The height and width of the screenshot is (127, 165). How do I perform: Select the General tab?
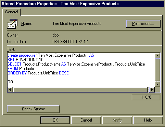pos(12,12)
